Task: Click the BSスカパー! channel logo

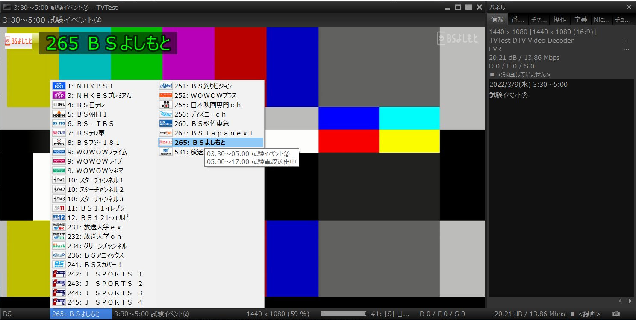Action: tap(59, 265)
